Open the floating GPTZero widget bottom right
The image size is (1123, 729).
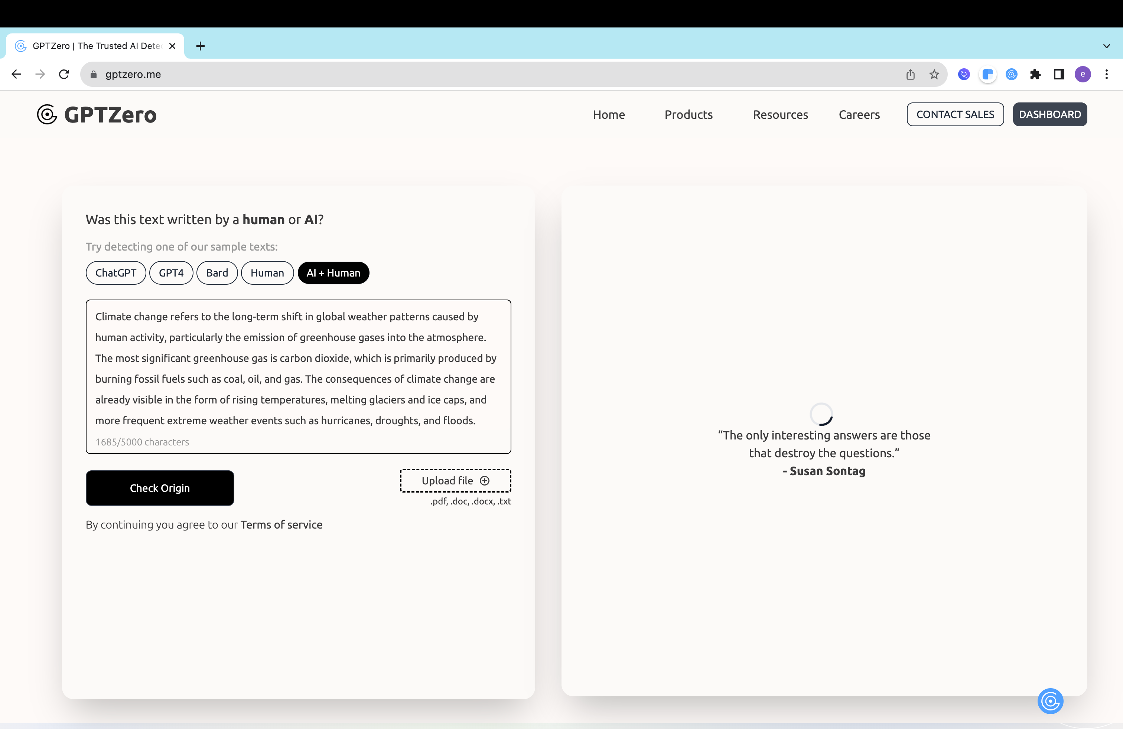pyautogui.click(x=1050, y=701)
